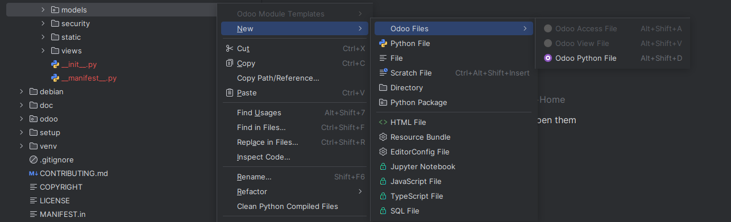Screen dimensions: 731x222
Task: Click the Jupyter Notebook lock icon
Action: (383, 166)
